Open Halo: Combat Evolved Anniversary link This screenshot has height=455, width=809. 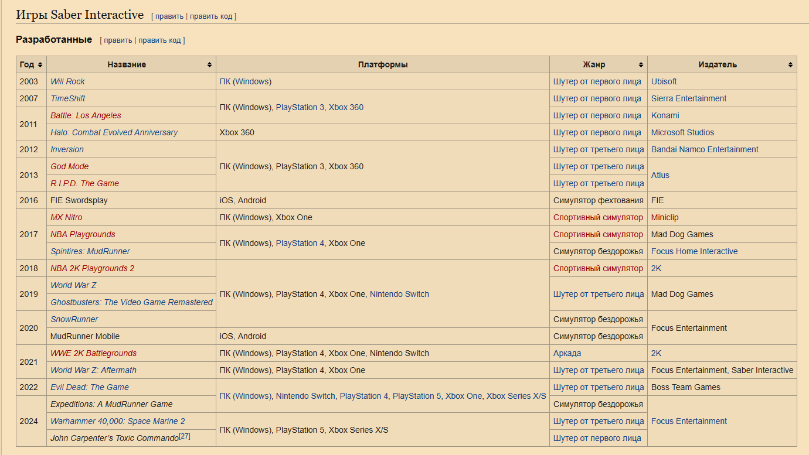point(114,132)
